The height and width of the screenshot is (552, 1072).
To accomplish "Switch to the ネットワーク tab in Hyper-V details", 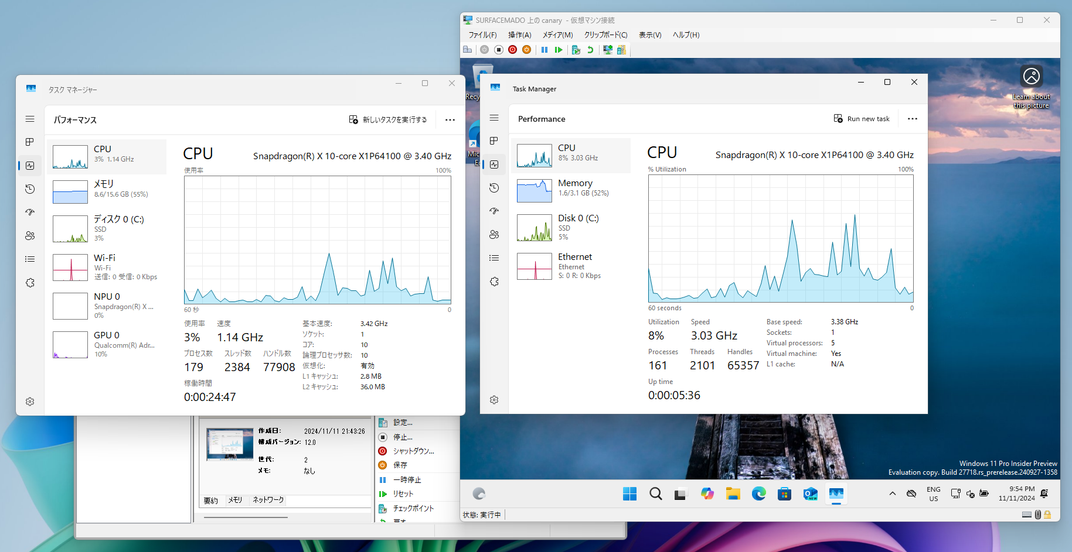I will point(268,500).
